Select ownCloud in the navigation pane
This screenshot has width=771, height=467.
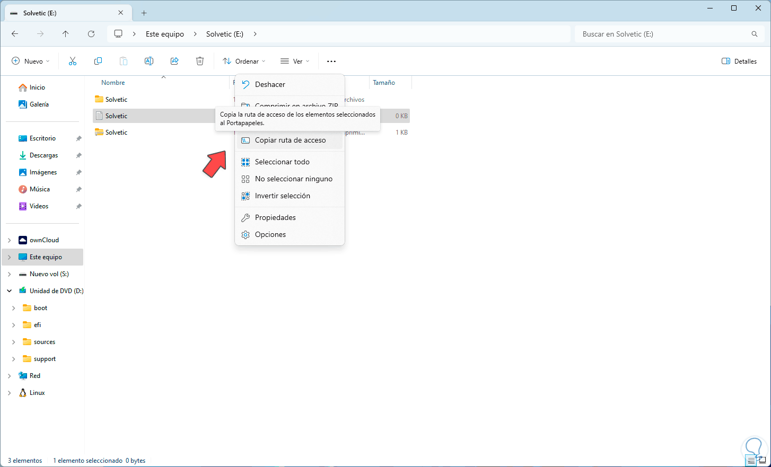44,240
